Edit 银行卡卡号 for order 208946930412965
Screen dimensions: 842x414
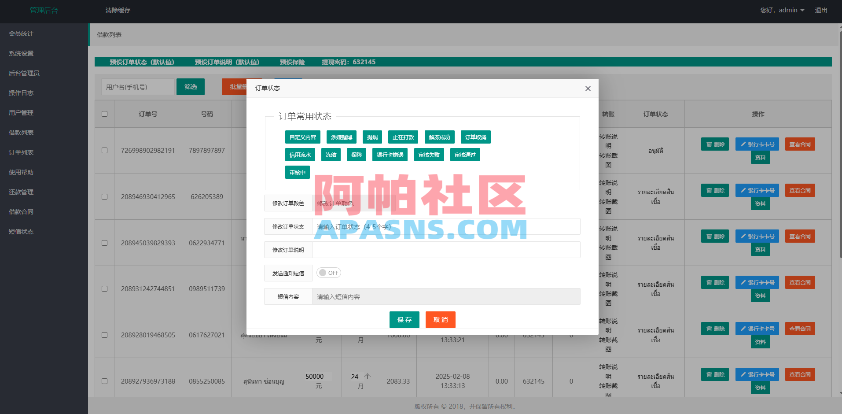(757, 190)
